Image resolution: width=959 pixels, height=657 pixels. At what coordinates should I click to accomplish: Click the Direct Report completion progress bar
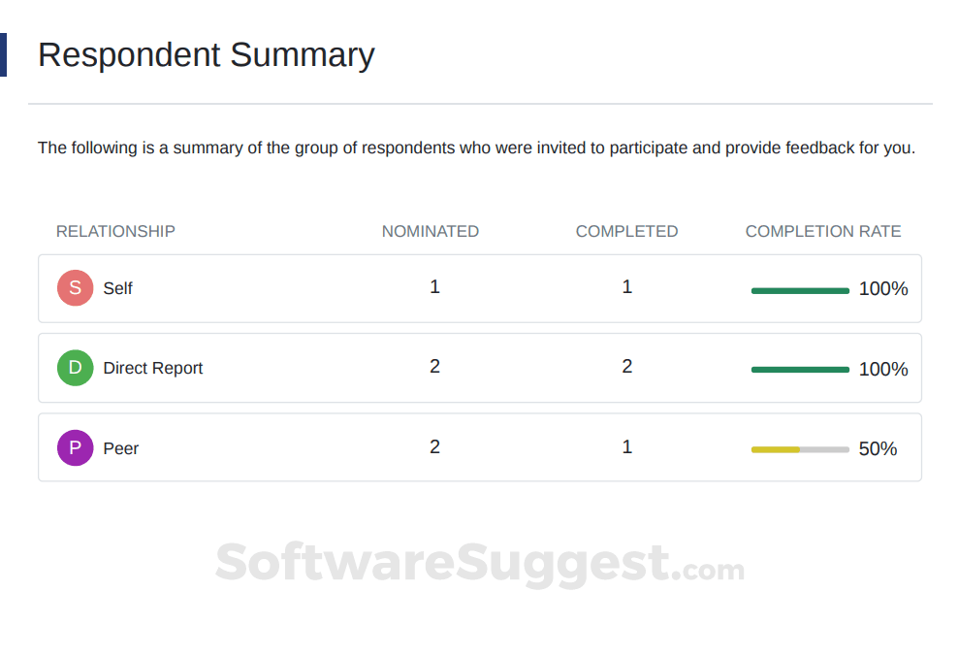tap(800, 370)
